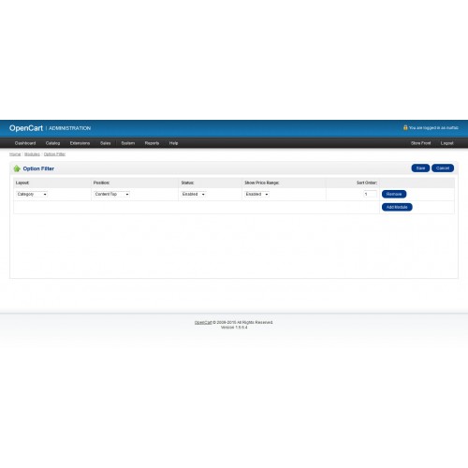Open the Position dropdown showing Content Top

[x=111, y=194]
